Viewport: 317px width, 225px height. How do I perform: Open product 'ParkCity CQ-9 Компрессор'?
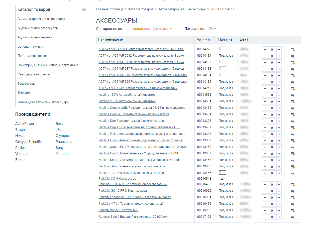point(117,179)
